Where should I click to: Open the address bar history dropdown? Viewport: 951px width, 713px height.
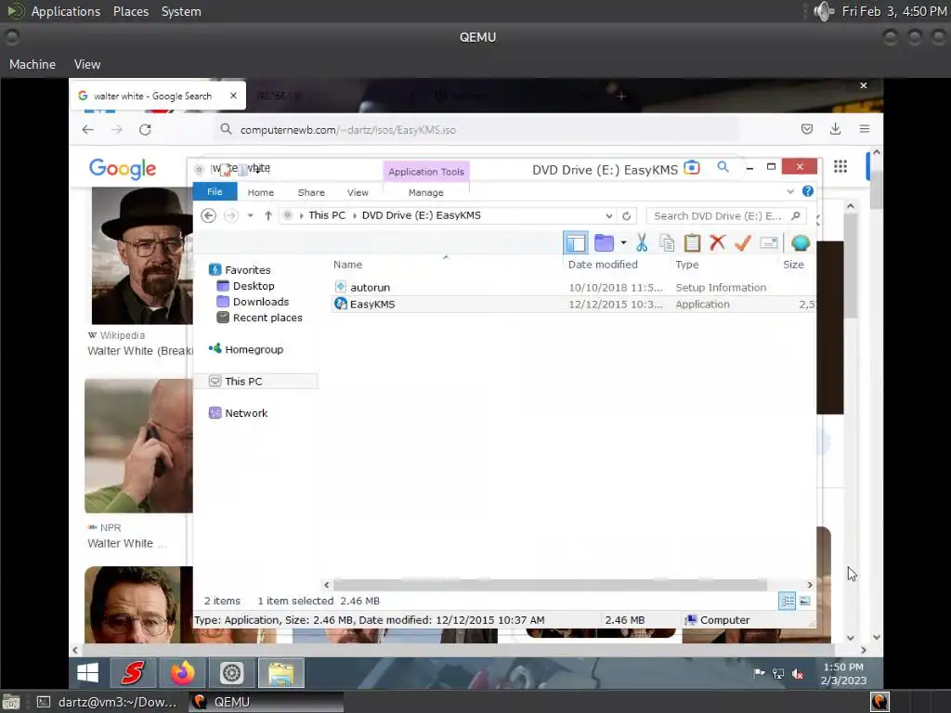(608, 215)
